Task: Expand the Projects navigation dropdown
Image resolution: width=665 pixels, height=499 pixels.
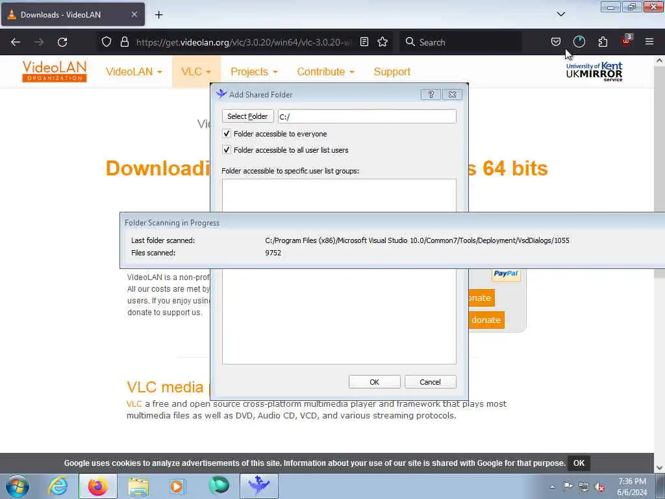Action: tap(254, 71)
